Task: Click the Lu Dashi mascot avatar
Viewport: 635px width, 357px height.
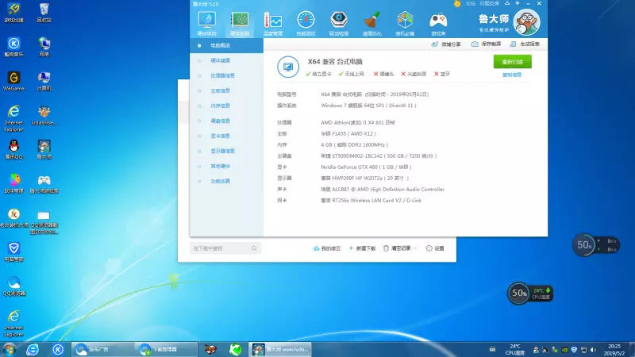Action: click(x=526, y=22)
